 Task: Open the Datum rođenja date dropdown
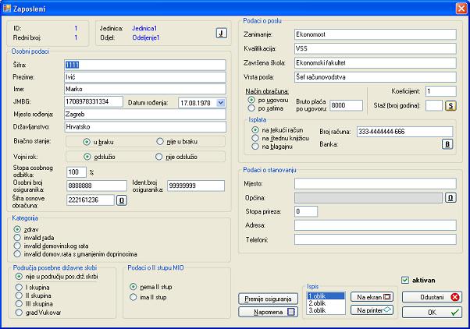click(221, 102)
